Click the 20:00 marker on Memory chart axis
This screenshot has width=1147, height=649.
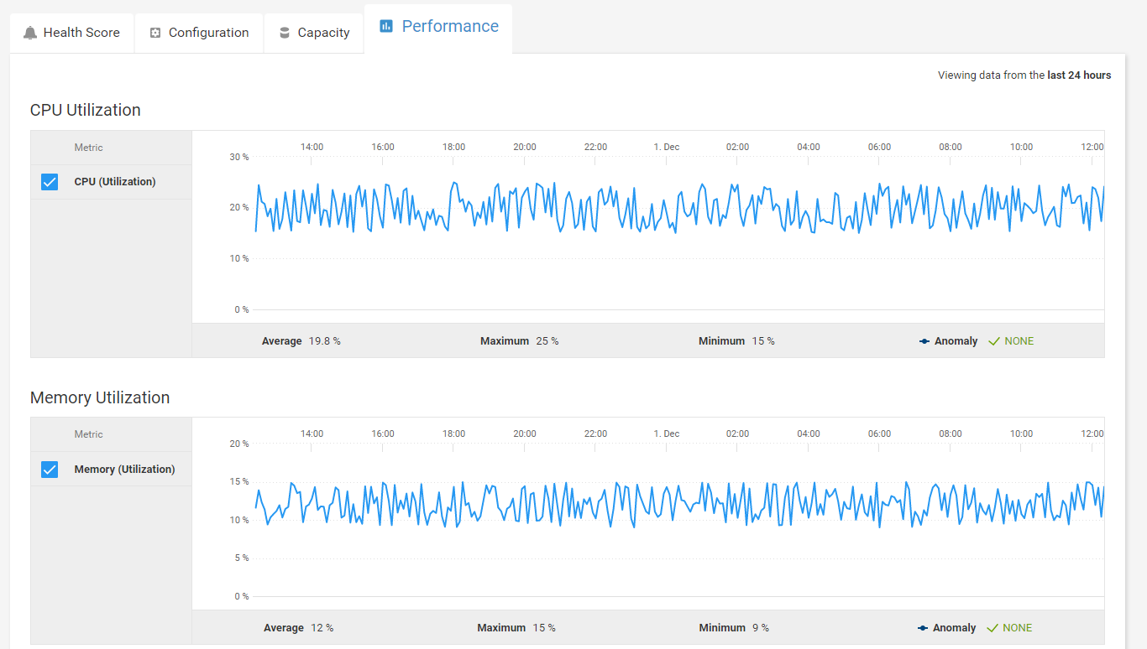[525, 434]
